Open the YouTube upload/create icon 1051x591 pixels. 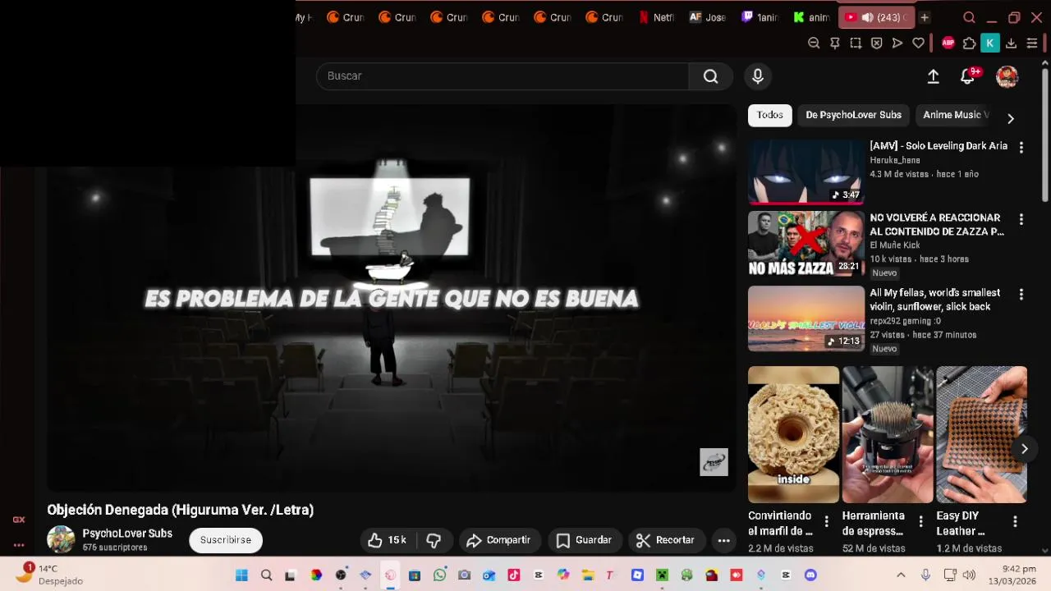pos(933,76)
